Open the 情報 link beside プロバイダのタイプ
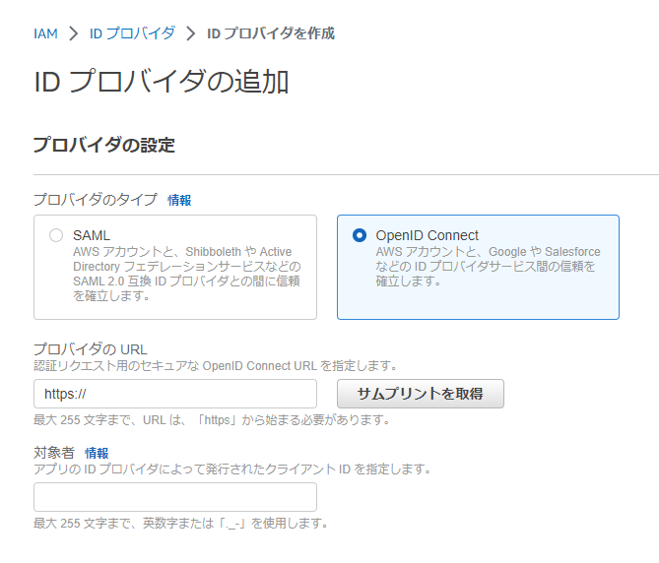Screen dimensions: 659x563 [x=179, y=200]
